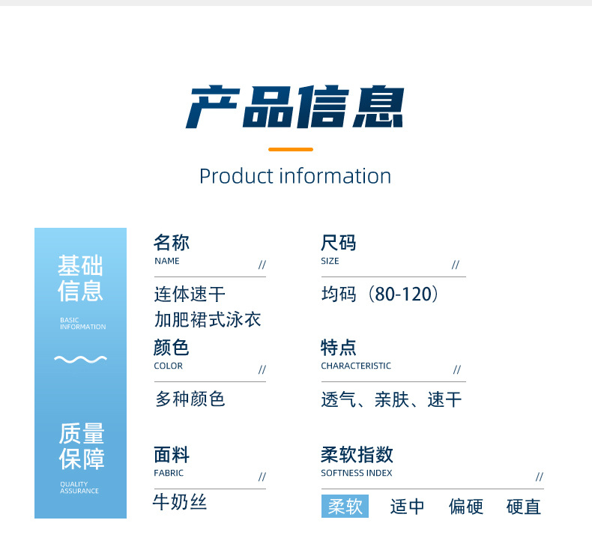The image size is (592, 544).
Task: Select the 硬直 softness option
Action: pos(524,507)
